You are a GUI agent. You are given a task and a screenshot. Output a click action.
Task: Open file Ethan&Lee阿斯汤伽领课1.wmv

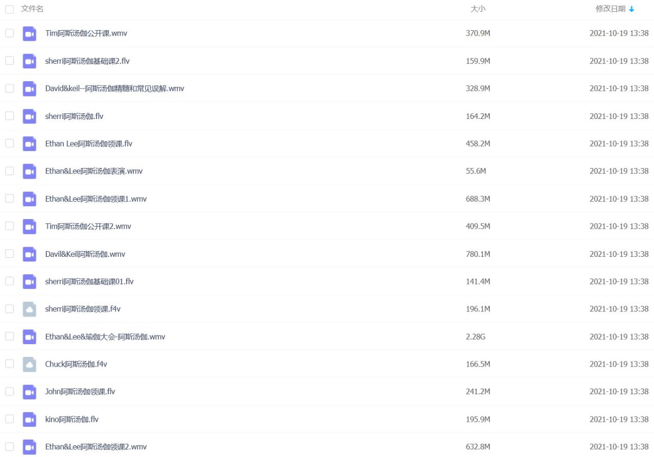point(96,199)
